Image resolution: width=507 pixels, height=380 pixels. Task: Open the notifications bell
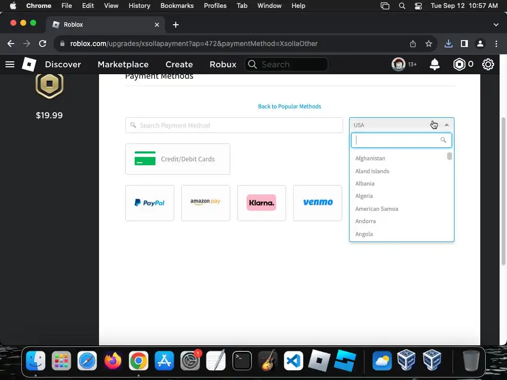[435, 64]
